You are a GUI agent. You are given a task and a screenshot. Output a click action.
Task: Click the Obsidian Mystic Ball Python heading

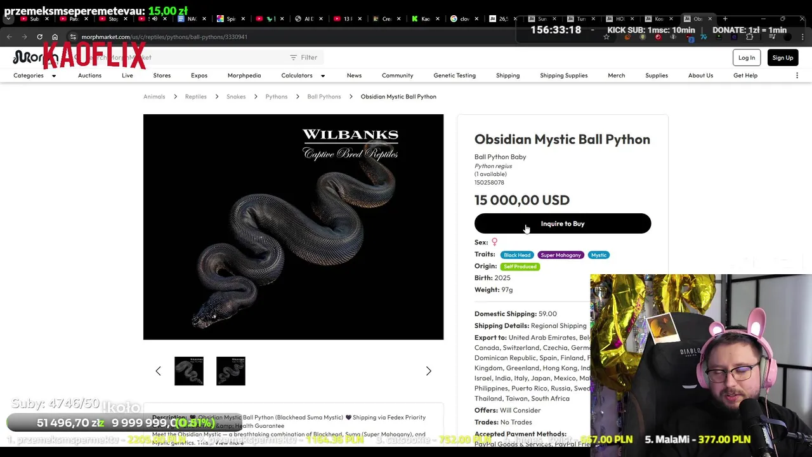(562, 139)
